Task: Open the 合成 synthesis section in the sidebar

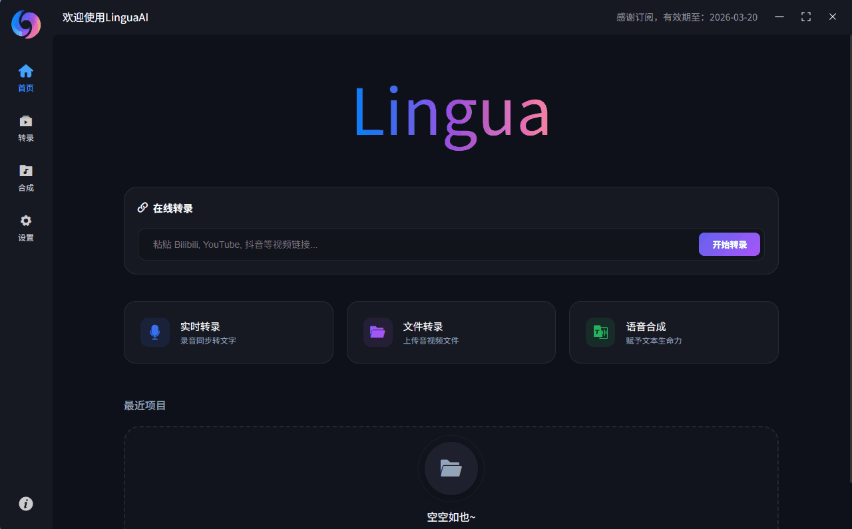Action: [26, 178]
